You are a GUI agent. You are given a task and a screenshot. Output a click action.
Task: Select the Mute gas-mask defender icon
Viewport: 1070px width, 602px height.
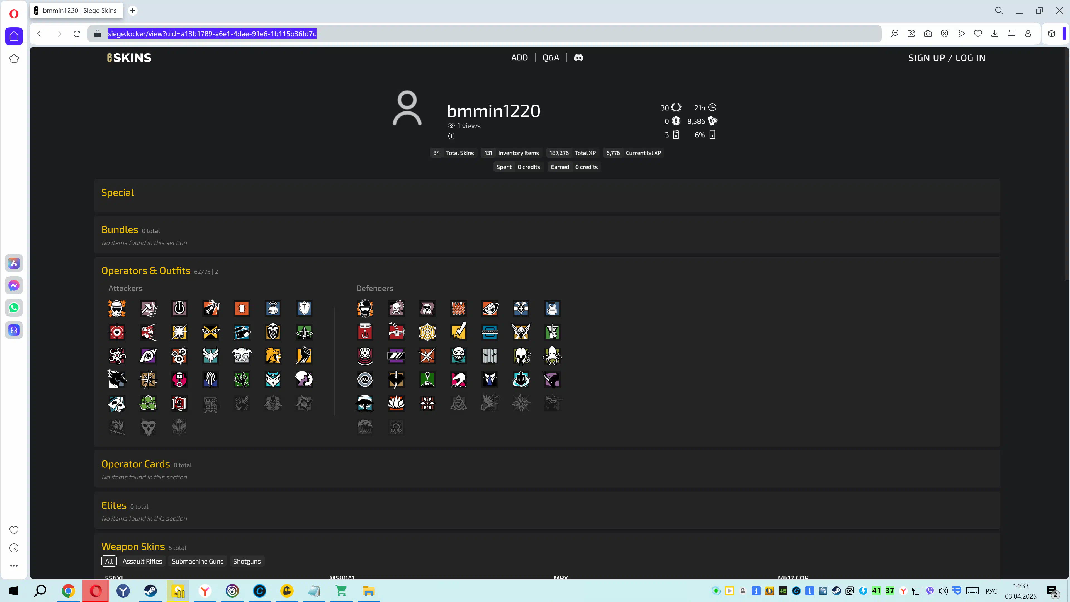[427, 308]
